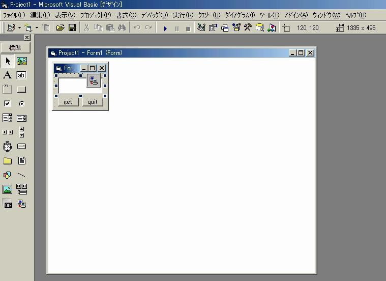
Task: Select the Pointer tool in toolbox
Action: click(x=8, y=61)
